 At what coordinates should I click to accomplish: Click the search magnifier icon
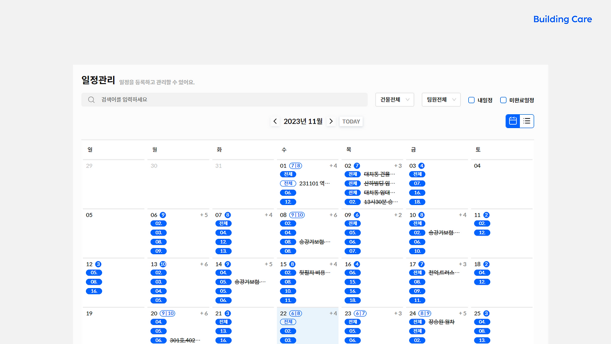[91, 100]
